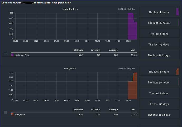Click the Num_Hosts legend label text
Screen dimensions: 182x127
[20, 115]
